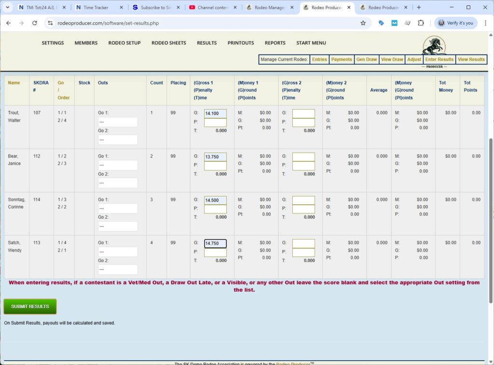Click the back navigation arrow

tap(8, 23)
